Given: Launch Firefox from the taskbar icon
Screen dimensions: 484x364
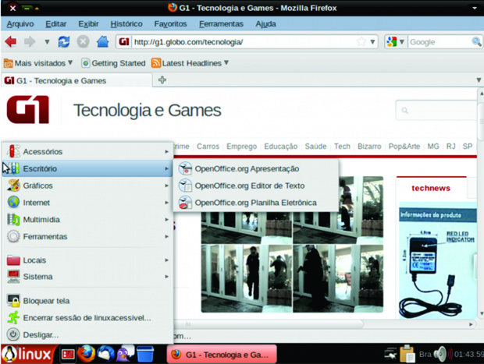Looking at the screenshot, I should (86, 354).
